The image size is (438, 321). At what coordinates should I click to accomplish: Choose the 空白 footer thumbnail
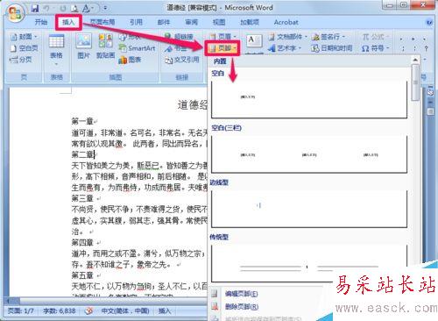[309, 99]
